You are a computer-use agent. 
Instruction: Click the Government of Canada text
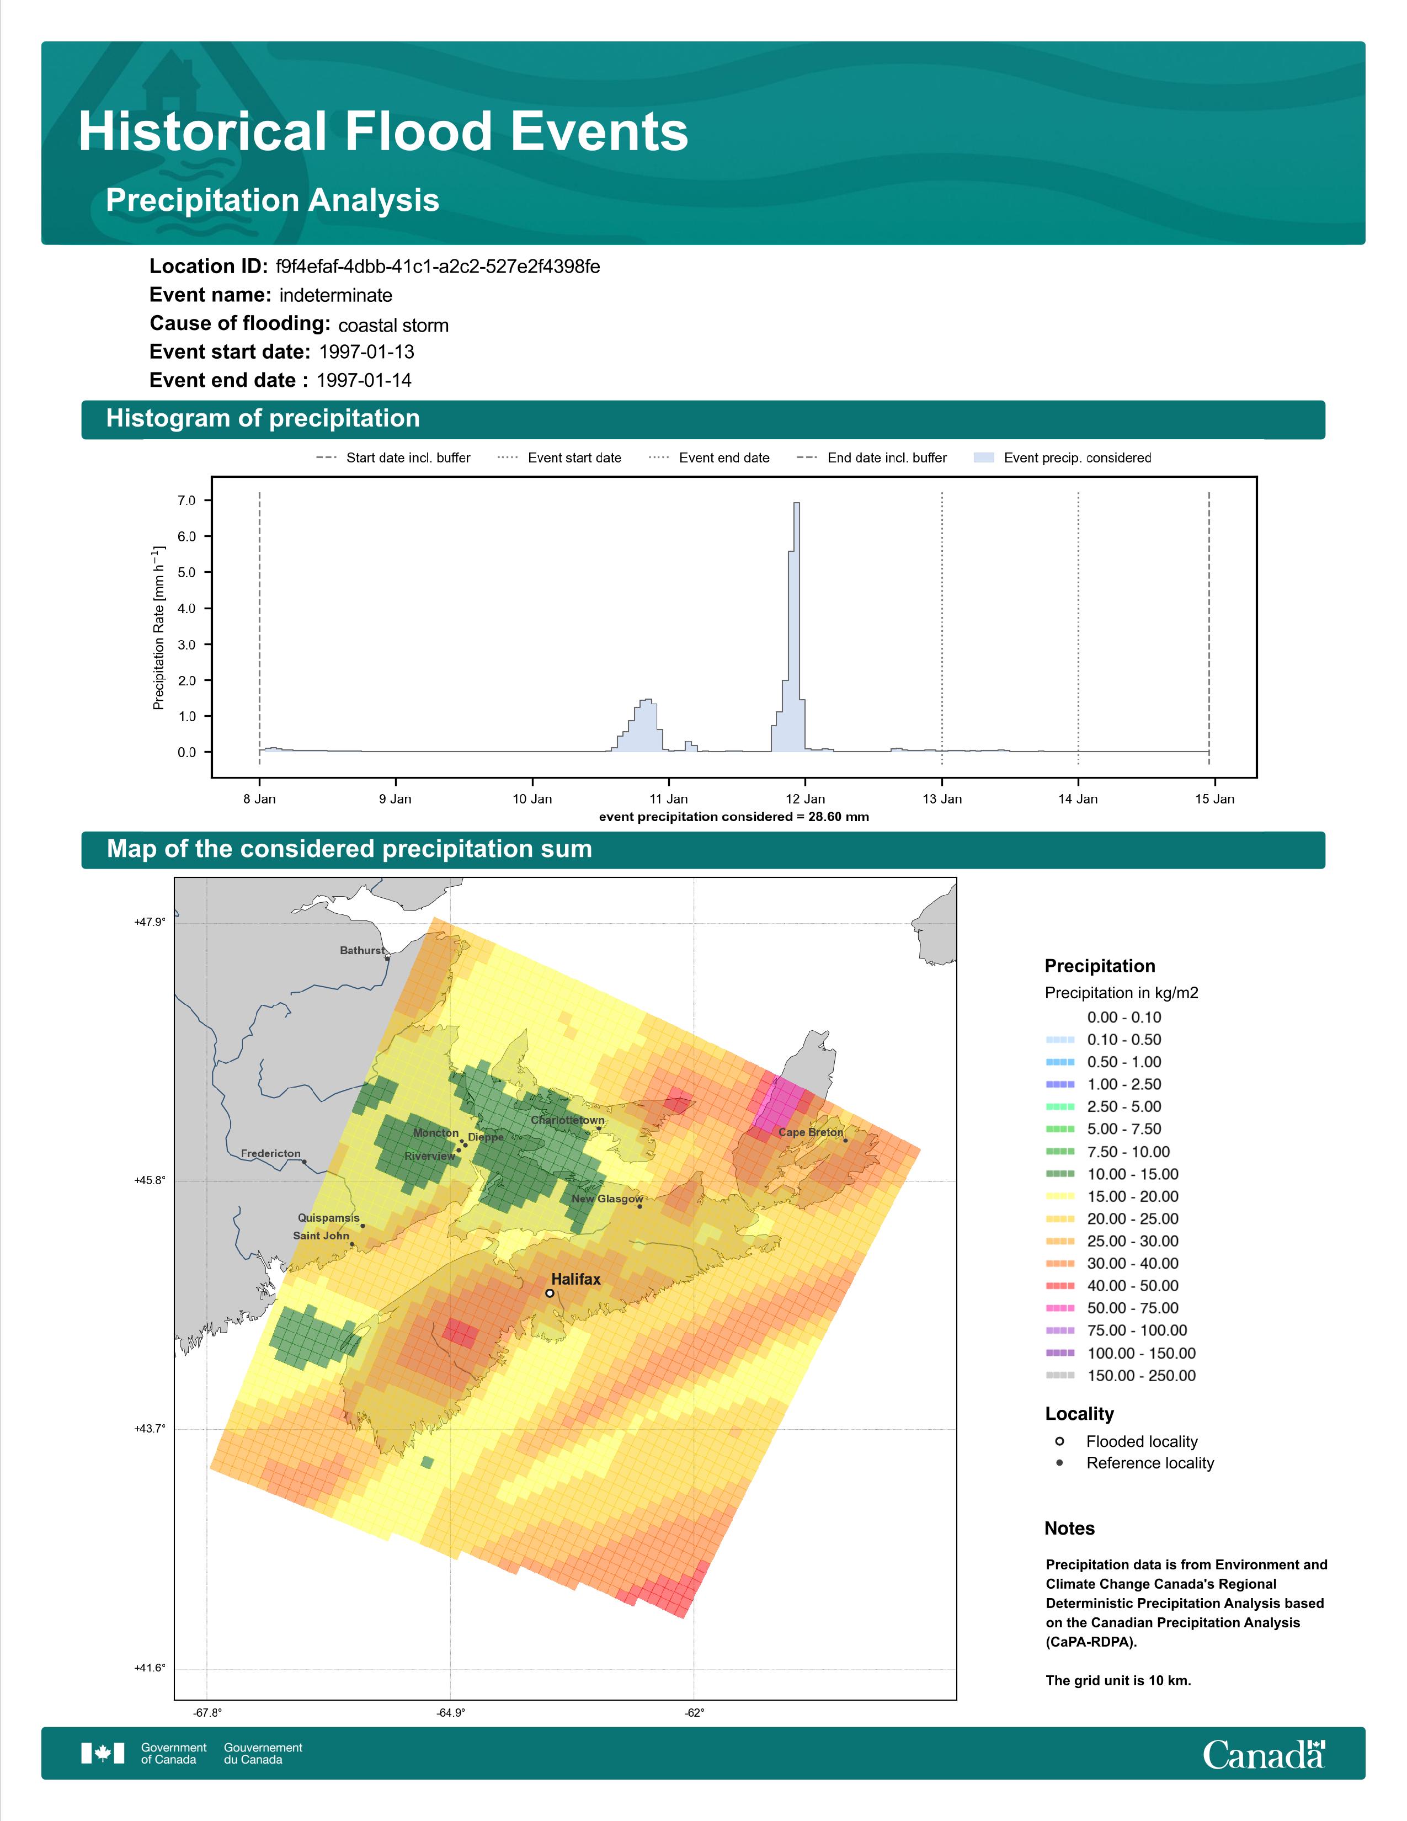tap(173, 1754)
